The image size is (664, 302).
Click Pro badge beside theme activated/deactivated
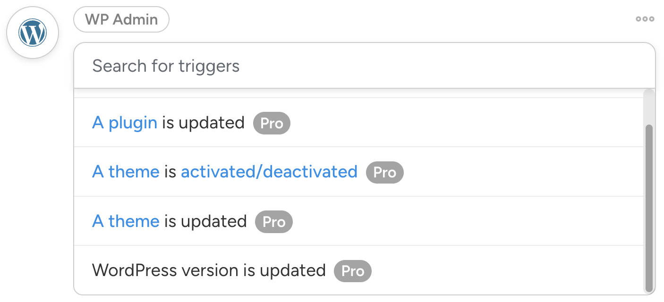click(x=384, y=172)
